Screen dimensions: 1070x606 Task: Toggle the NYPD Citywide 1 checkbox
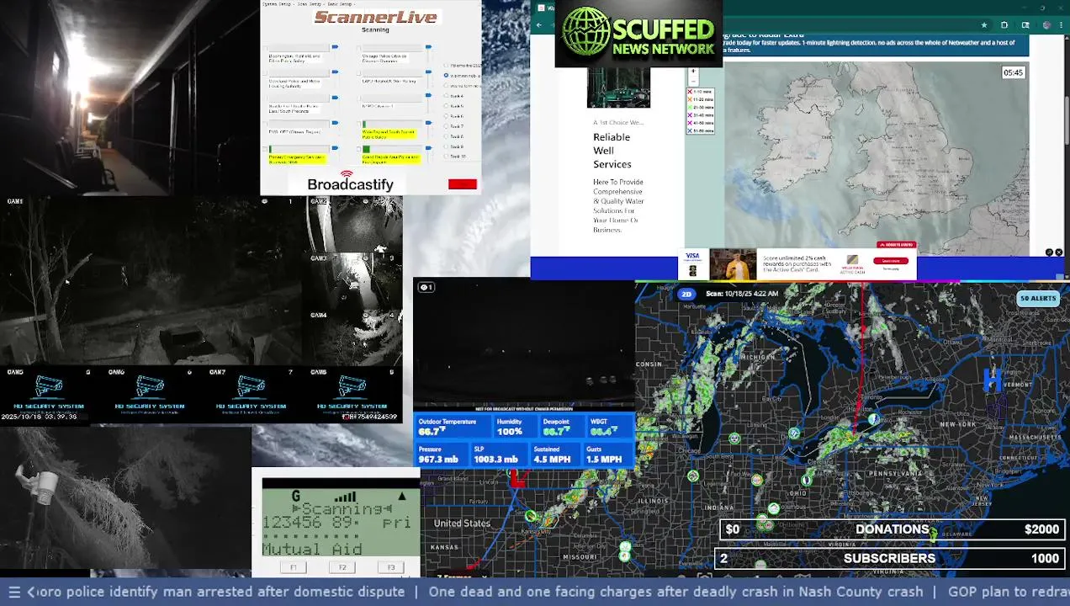click(359, 98)
